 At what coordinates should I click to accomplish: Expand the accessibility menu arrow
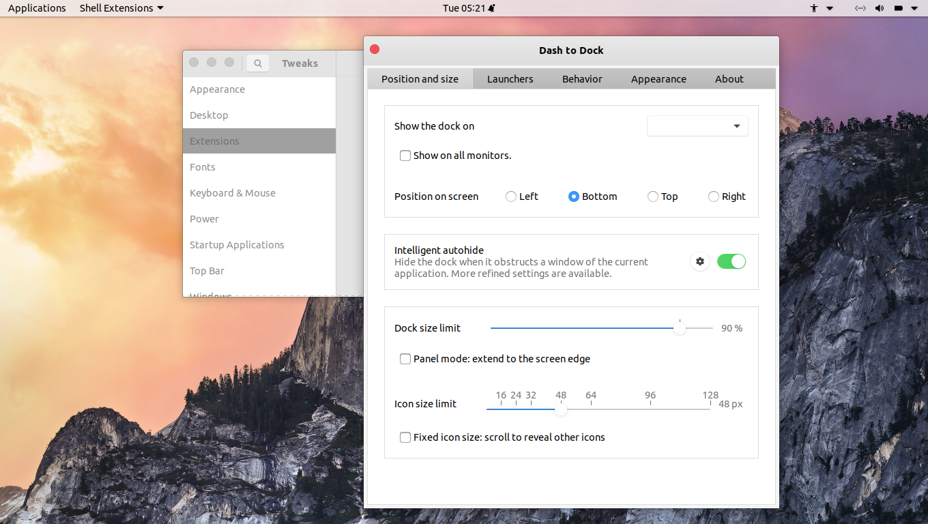click(x=830, y=8)
